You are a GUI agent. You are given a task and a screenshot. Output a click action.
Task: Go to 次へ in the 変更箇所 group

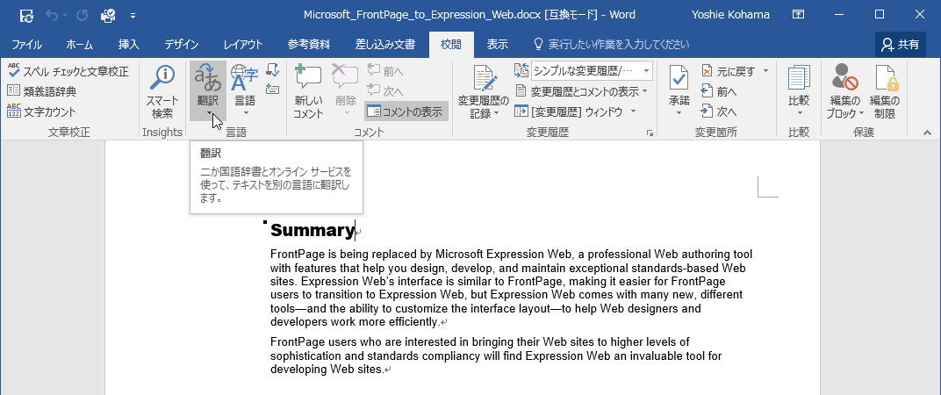(719, 111)
